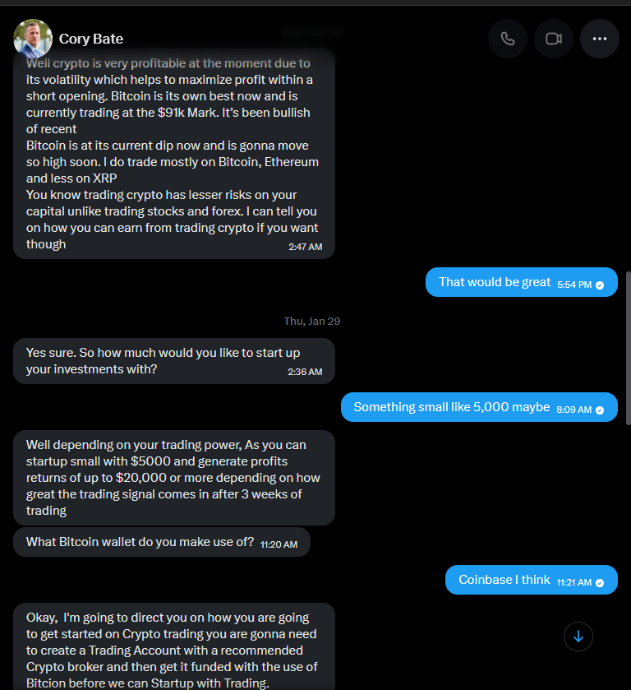Viewport: 631px width, 690px height.
Task: Click checkmark on '5,000 maybe' message
Action: pos(600,410)
